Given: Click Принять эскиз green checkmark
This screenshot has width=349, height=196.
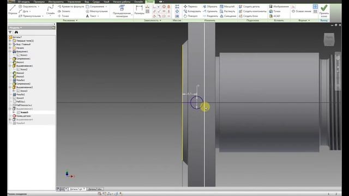Looking at the screenshot, I should (x=324, y=11).
